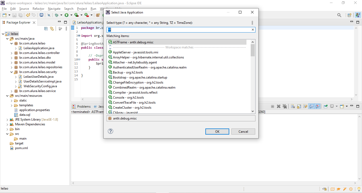Select ASTFrame - antlr.debug.misc item
This screenshot has height=193, width=362.
(177, 42)
